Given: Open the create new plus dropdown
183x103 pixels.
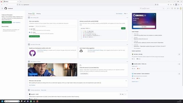Looking at the screenshot, I should [168, 8].
